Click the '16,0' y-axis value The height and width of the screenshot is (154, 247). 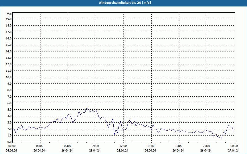click(x=9, y=38)
